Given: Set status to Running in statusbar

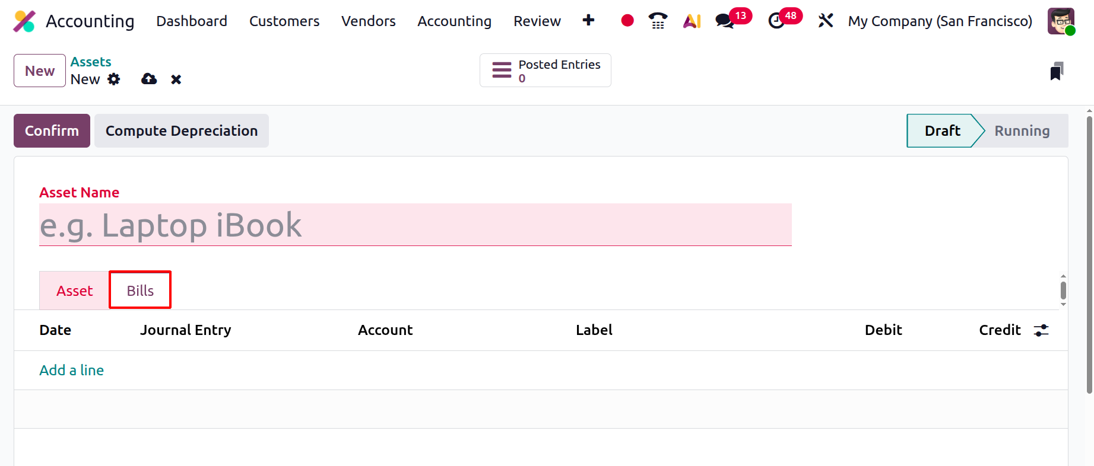Looking at the screenshot, I should (x=1022, y=130).
